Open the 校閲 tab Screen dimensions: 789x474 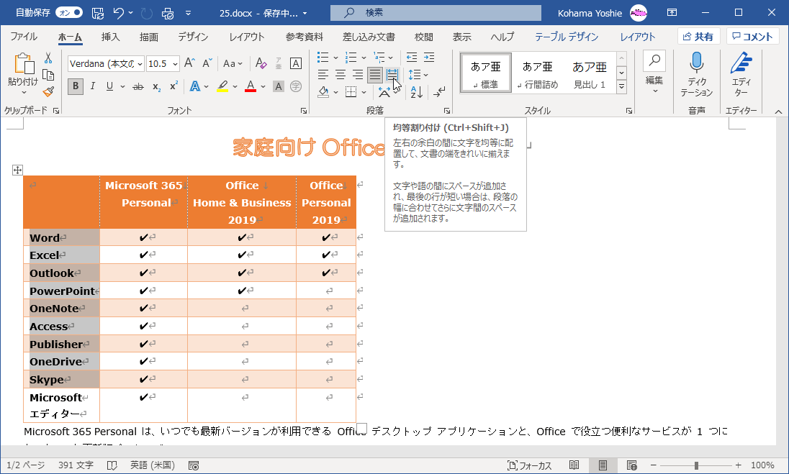[424, 37]
